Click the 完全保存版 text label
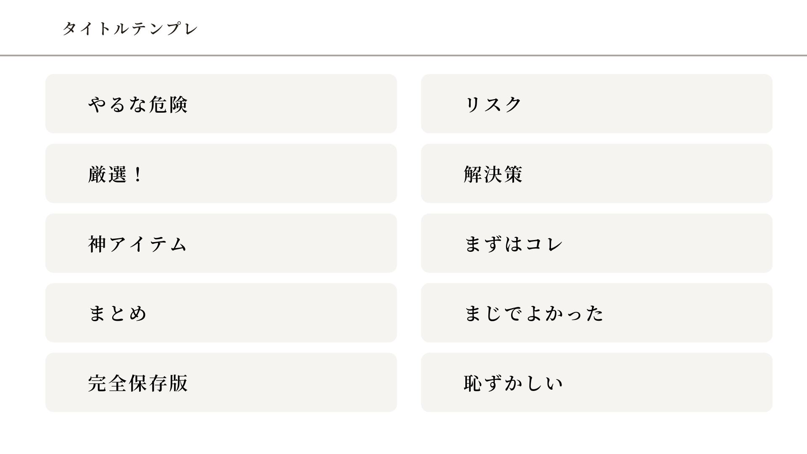This screenshot has width=807, height=454. pos(137,383)
